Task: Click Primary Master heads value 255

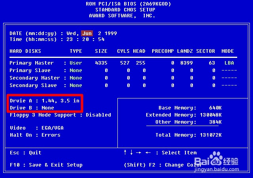Action: pyautogui.click(x=141, y=63)
